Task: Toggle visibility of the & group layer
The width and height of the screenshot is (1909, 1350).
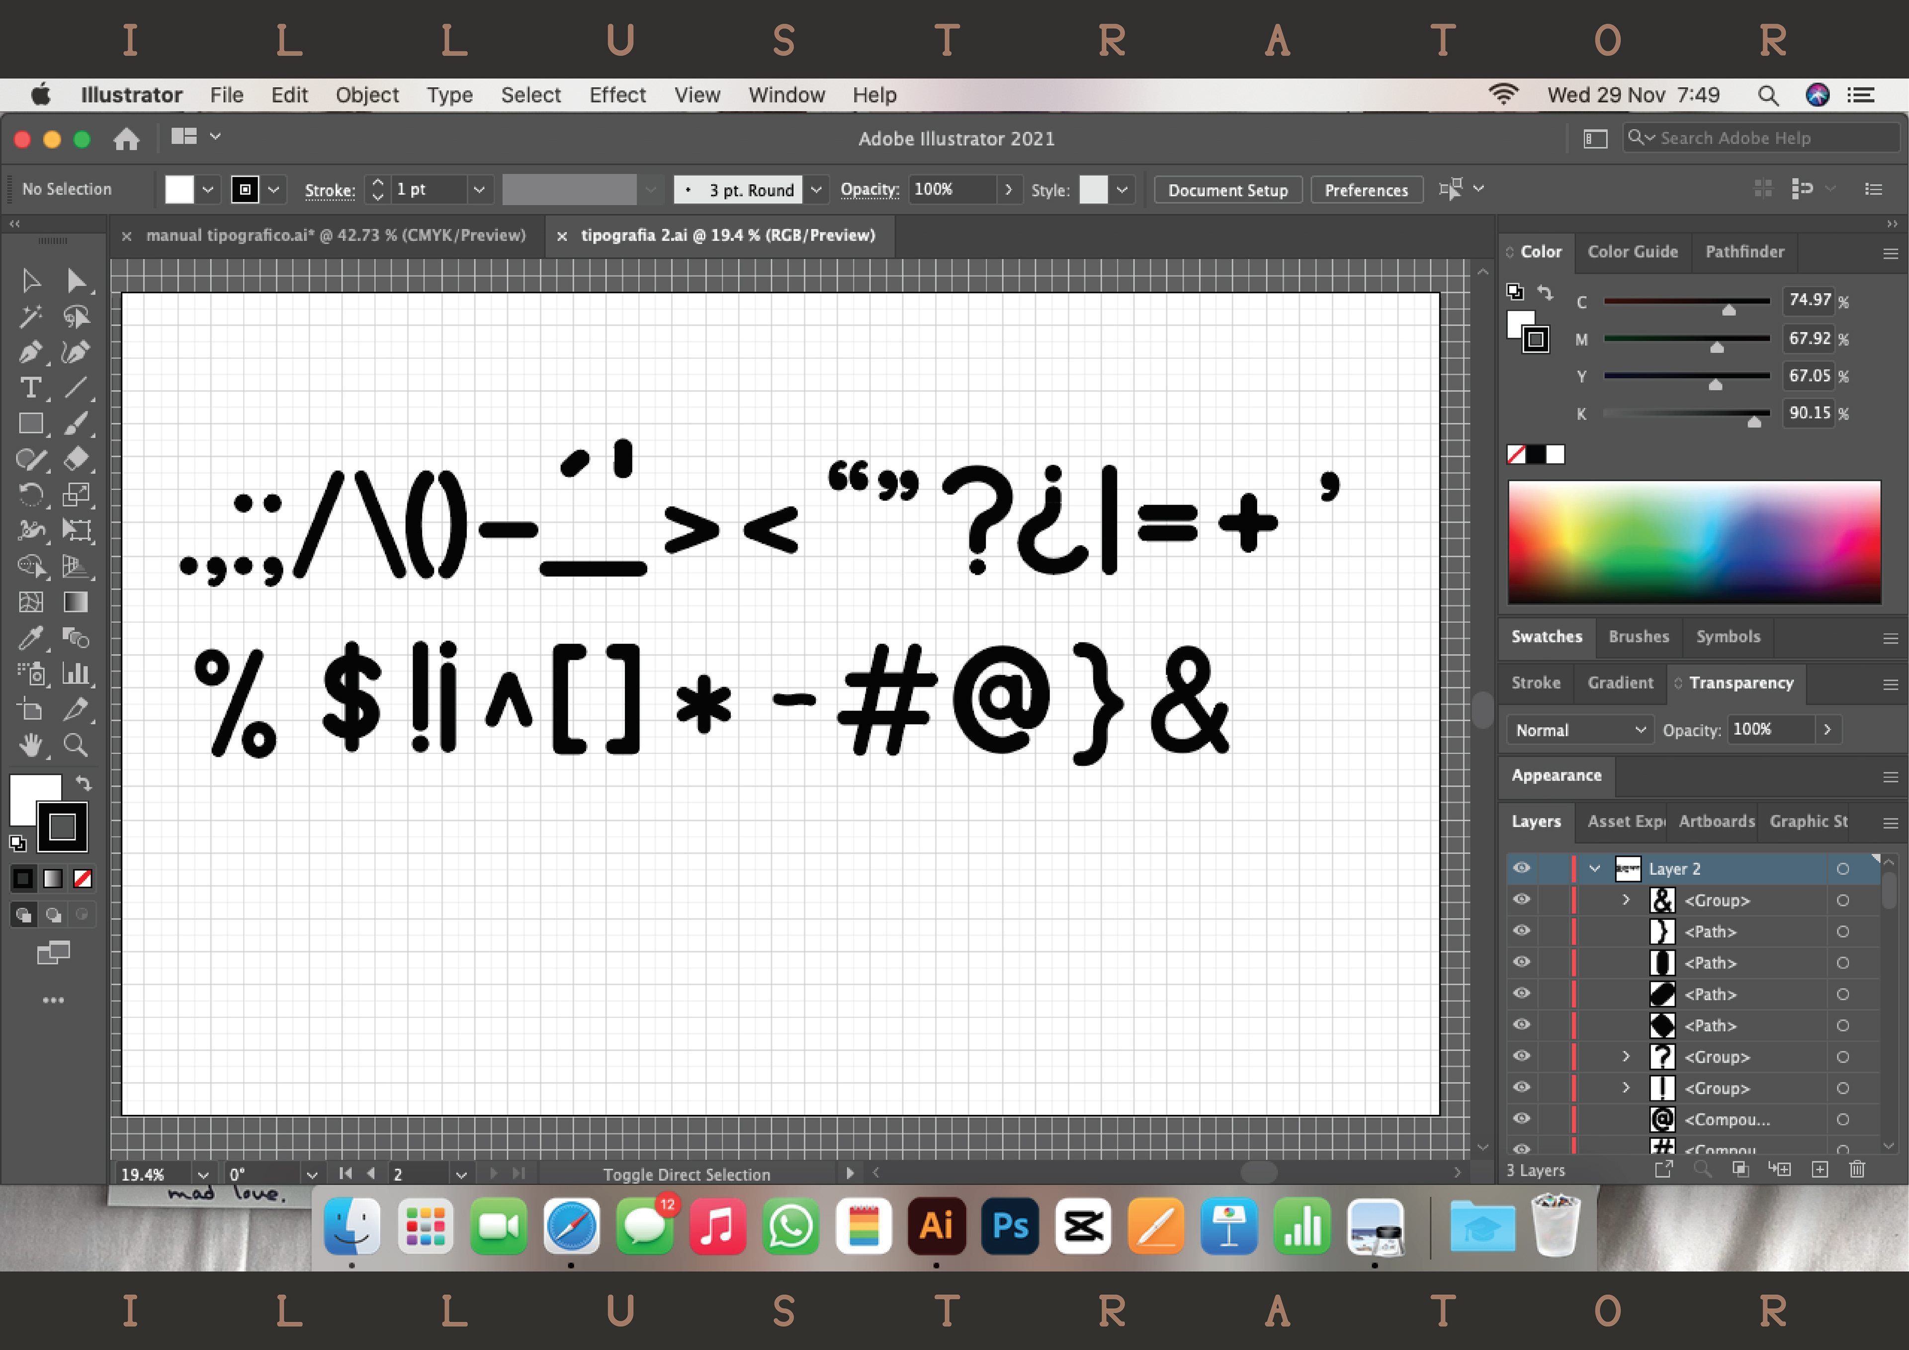Action: tap(1521, 900)
